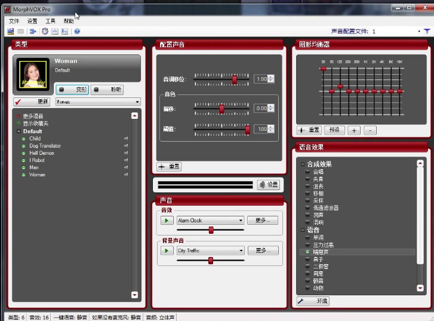Collapse the 语音 effects group

point(303,230)
